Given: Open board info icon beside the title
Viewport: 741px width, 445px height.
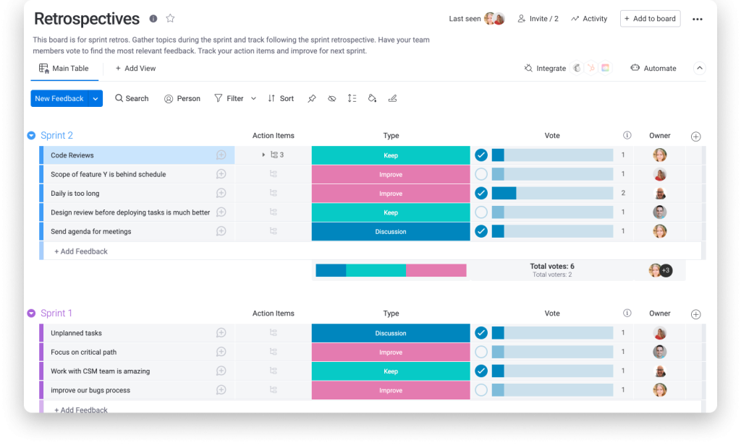Looking at the screenshot, I should [153, 19].
